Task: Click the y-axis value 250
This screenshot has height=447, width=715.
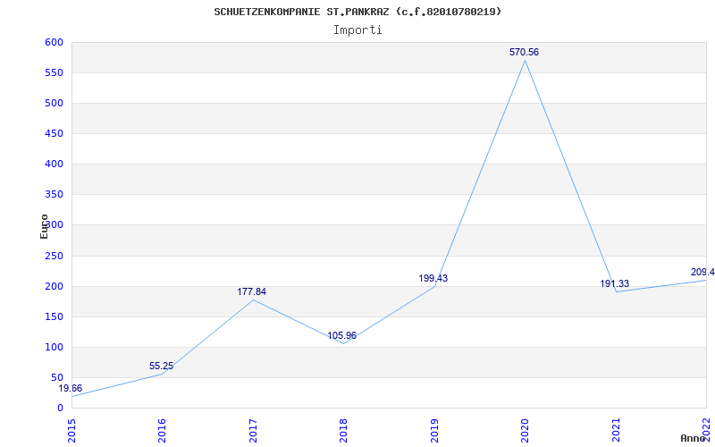Action: [54, 256]
